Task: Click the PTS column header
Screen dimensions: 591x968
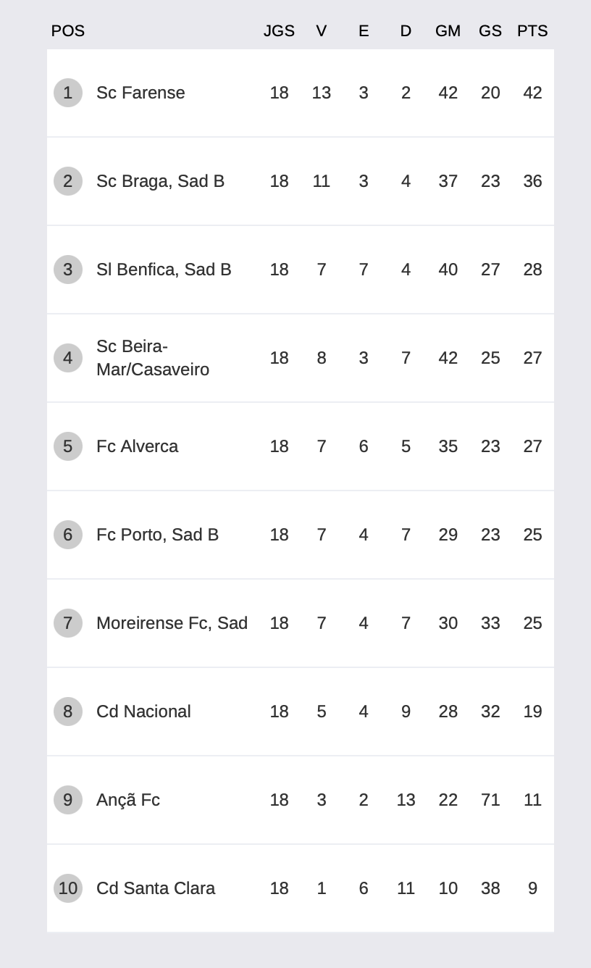Action: (532, 31)
